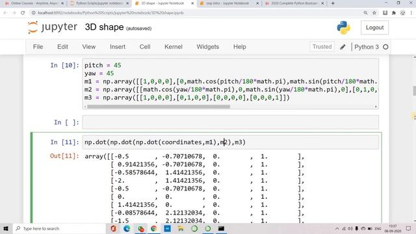Switch to the oop intro Jupyter tab
Image resolution: width=416 pixels, height=234 pixels.
point(228,3)
